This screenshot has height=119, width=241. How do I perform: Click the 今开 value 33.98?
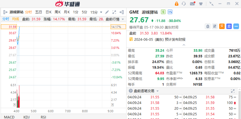point(198,51)
